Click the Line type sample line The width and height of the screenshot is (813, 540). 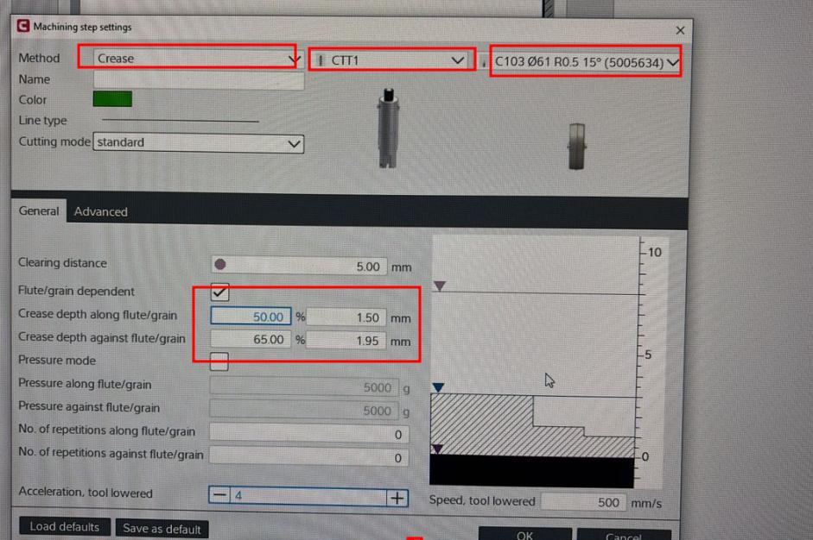181,121
